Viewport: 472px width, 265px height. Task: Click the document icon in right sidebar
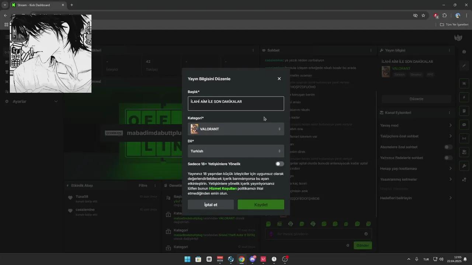click(464, 111)
